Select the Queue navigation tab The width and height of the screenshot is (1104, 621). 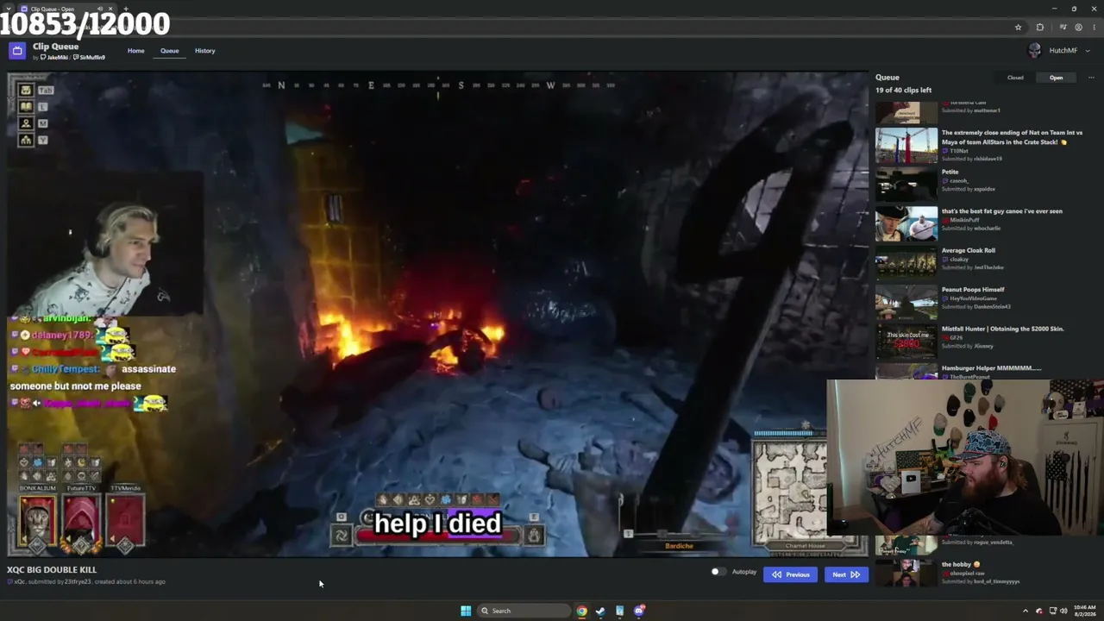(x=169, y=51)
